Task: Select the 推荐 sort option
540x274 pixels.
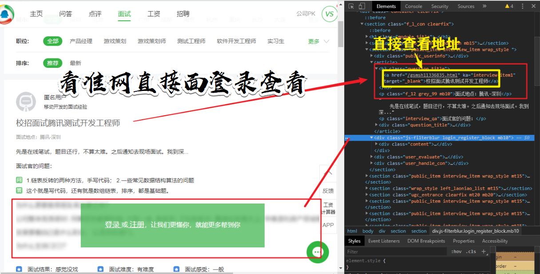Action: click(x=52, y=63)
